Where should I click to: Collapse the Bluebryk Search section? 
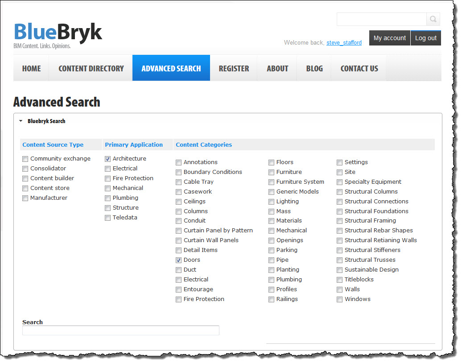(21, 121)
